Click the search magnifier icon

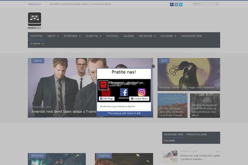click(x=217, y=4)
